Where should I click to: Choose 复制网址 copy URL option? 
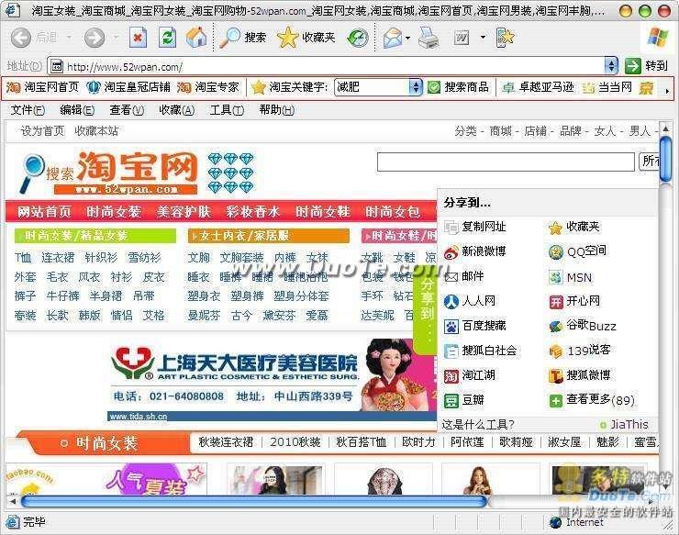click(x=474, y=227)
